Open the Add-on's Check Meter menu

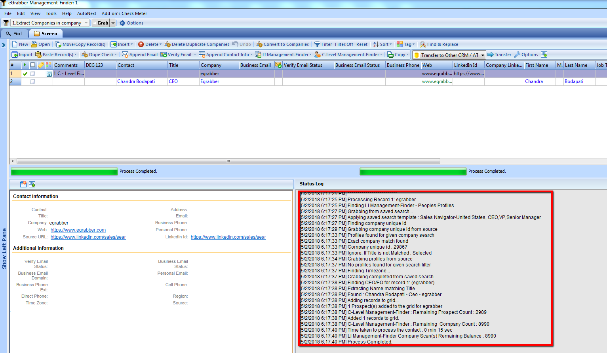coord(124,13)
